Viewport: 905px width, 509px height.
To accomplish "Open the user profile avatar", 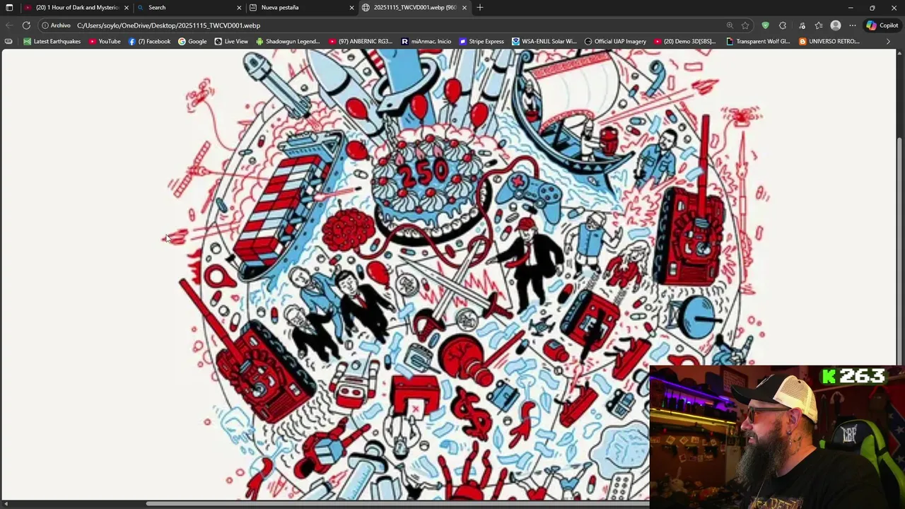I will click(x=836, y=25).
